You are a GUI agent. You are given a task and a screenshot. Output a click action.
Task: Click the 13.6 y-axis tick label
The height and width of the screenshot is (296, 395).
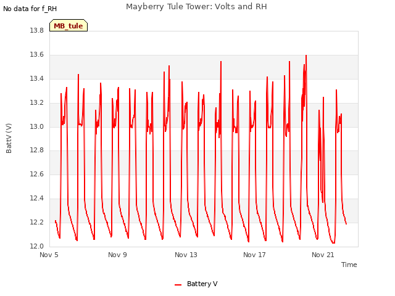pyautogui.click(x=37, y=55)
